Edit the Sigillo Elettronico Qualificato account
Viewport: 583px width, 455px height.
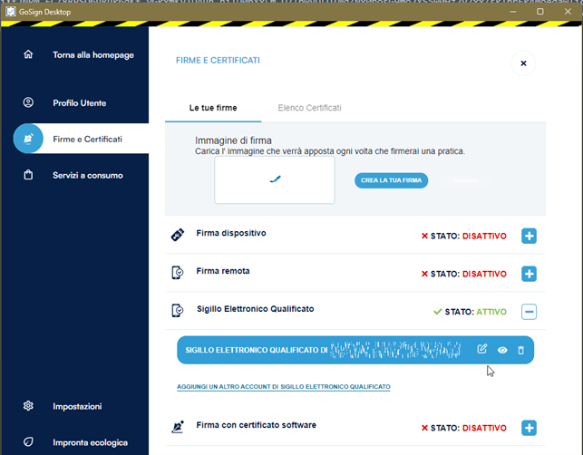pyautogui.click(x=482, y=350)
